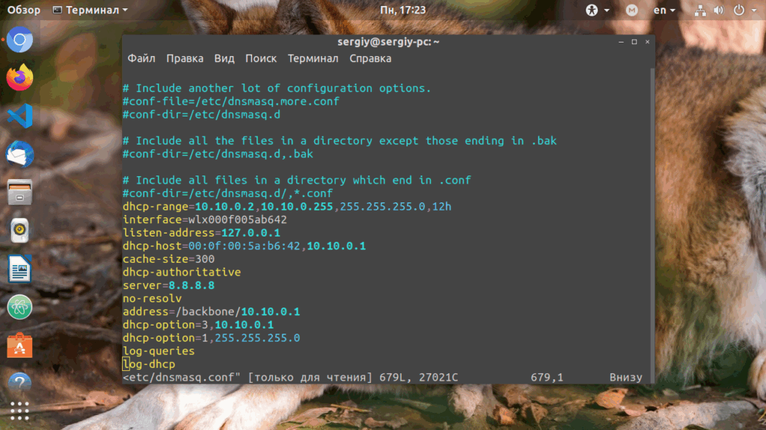Open LibreOffice Writer from dock
766x430 pixels.
[19, 269]
